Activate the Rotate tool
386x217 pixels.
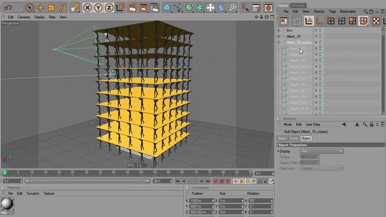coord(62,8)
